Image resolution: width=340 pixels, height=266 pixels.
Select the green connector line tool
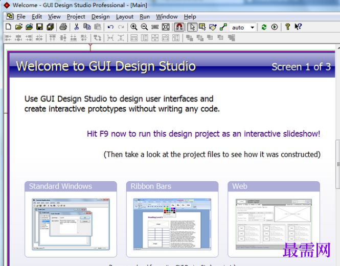point(223,27)
